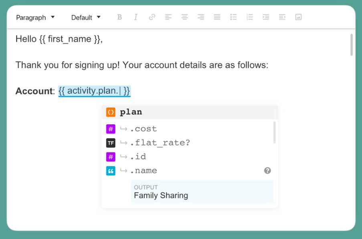Click the help icon beside .name
The image size is (362, 239).
tap(267, 171)
